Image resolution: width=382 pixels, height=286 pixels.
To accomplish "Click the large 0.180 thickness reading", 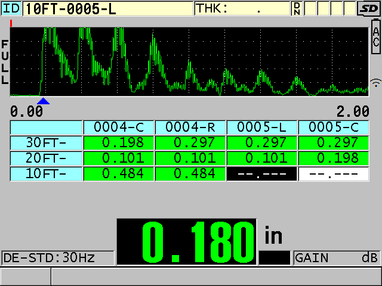I will tap(186, 241).
